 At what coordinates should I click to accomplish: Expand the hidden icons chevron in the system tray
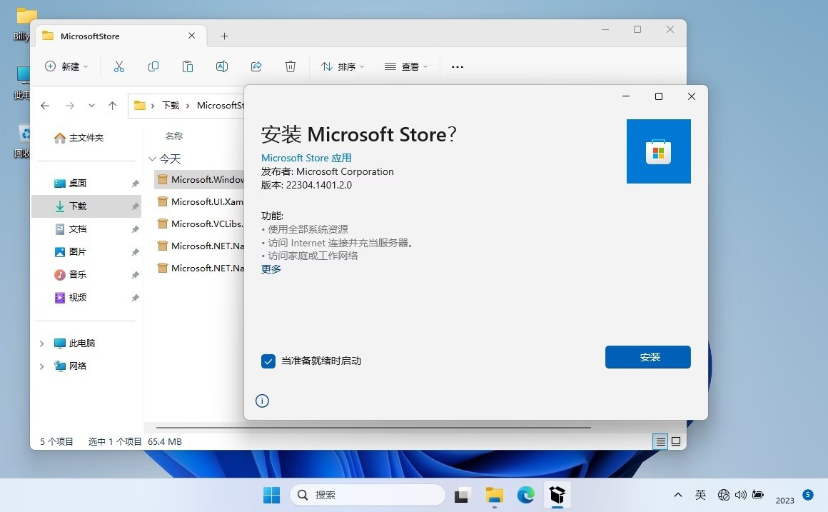pyautogui.click(x=677, y=494)
